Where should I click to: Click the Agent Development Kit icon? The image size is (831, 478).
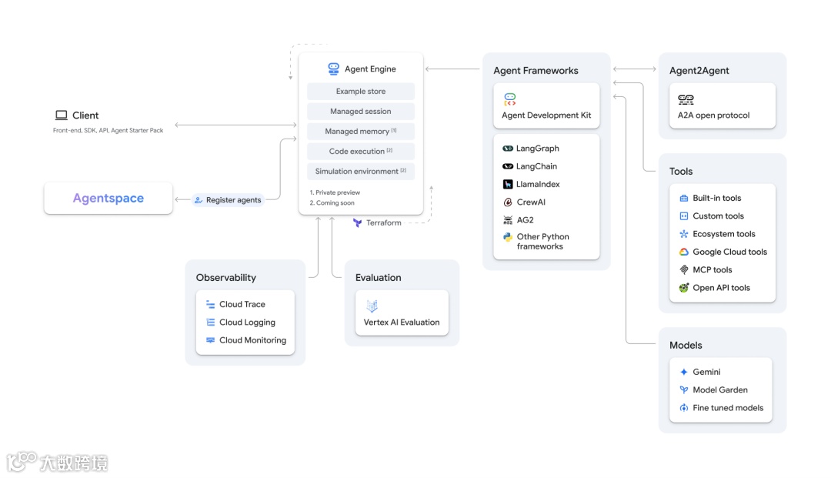tap(510, 99)
